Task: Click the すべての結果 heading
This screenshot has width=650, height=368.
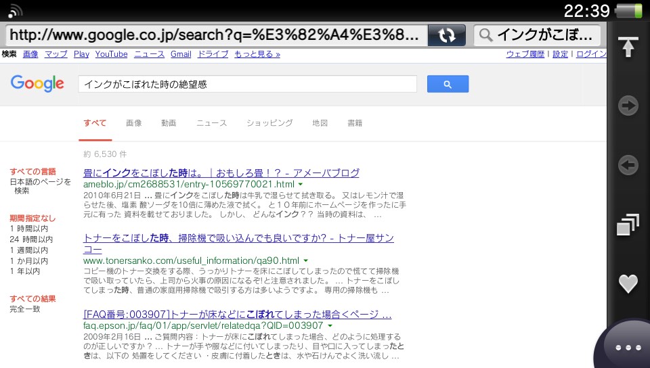Action: [x=32, y=298]
